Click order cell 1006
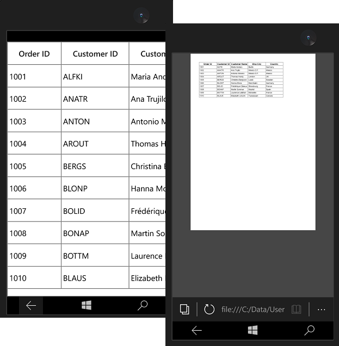339x346 pixels. (34, 188)
